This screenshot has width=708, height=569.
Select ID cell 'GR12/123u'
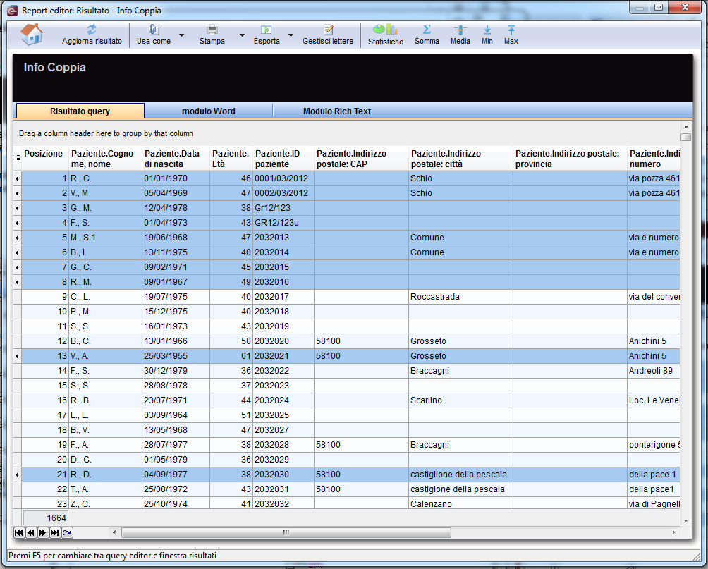point(283,223)
